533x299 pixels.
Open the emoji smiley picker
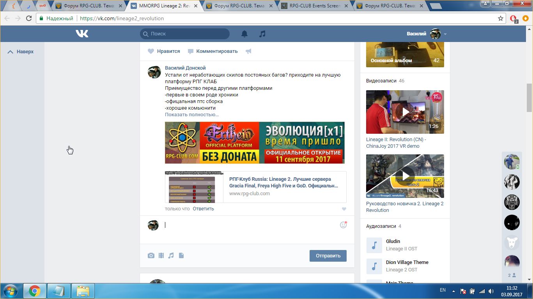pyautogui.click(x=343, y=225)
